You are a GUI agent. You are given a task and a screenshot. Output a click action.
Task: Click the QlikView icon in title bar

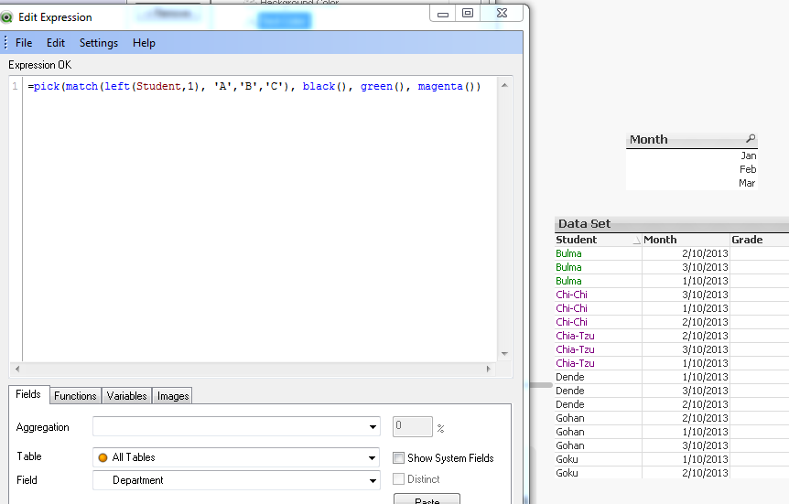click(7, 16)
